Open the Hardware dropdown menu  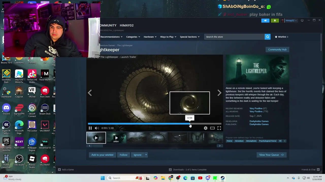tap(150, 37)
